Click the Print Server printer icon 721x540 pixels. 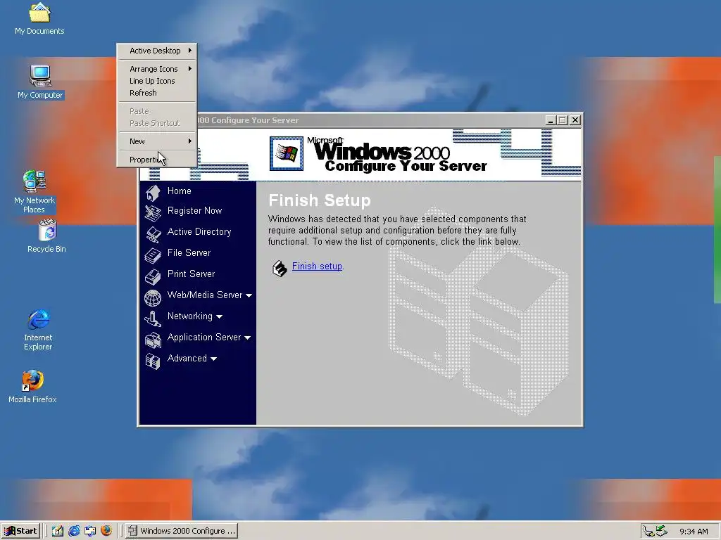coord(153,276)
